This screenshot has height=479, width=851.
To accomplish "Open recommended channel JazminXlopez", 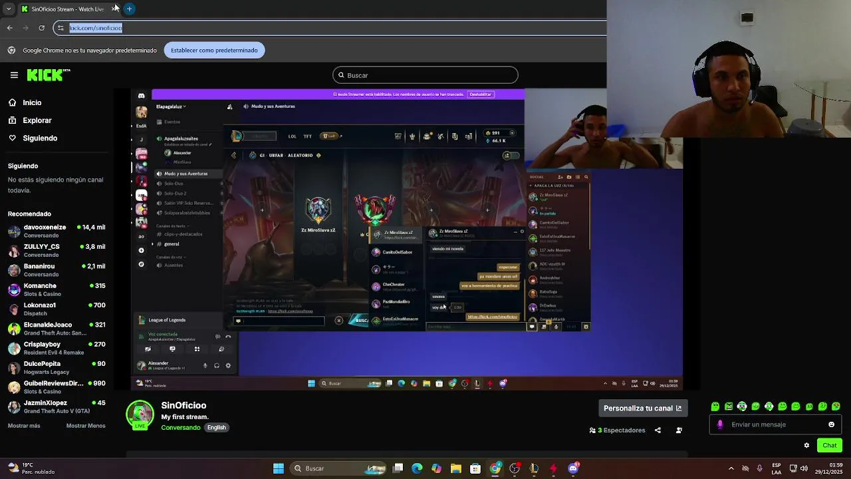I will [x=57, y=406].
